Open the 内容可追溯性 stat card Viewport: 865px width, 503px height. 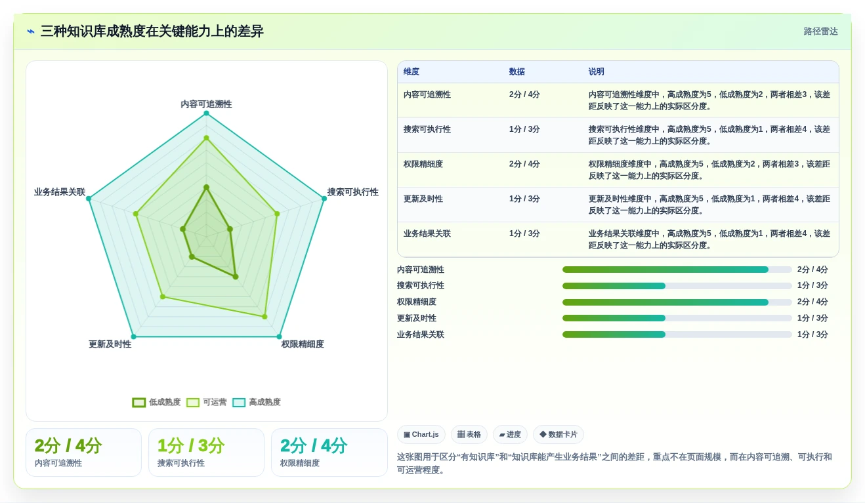[x=83, y=453]
